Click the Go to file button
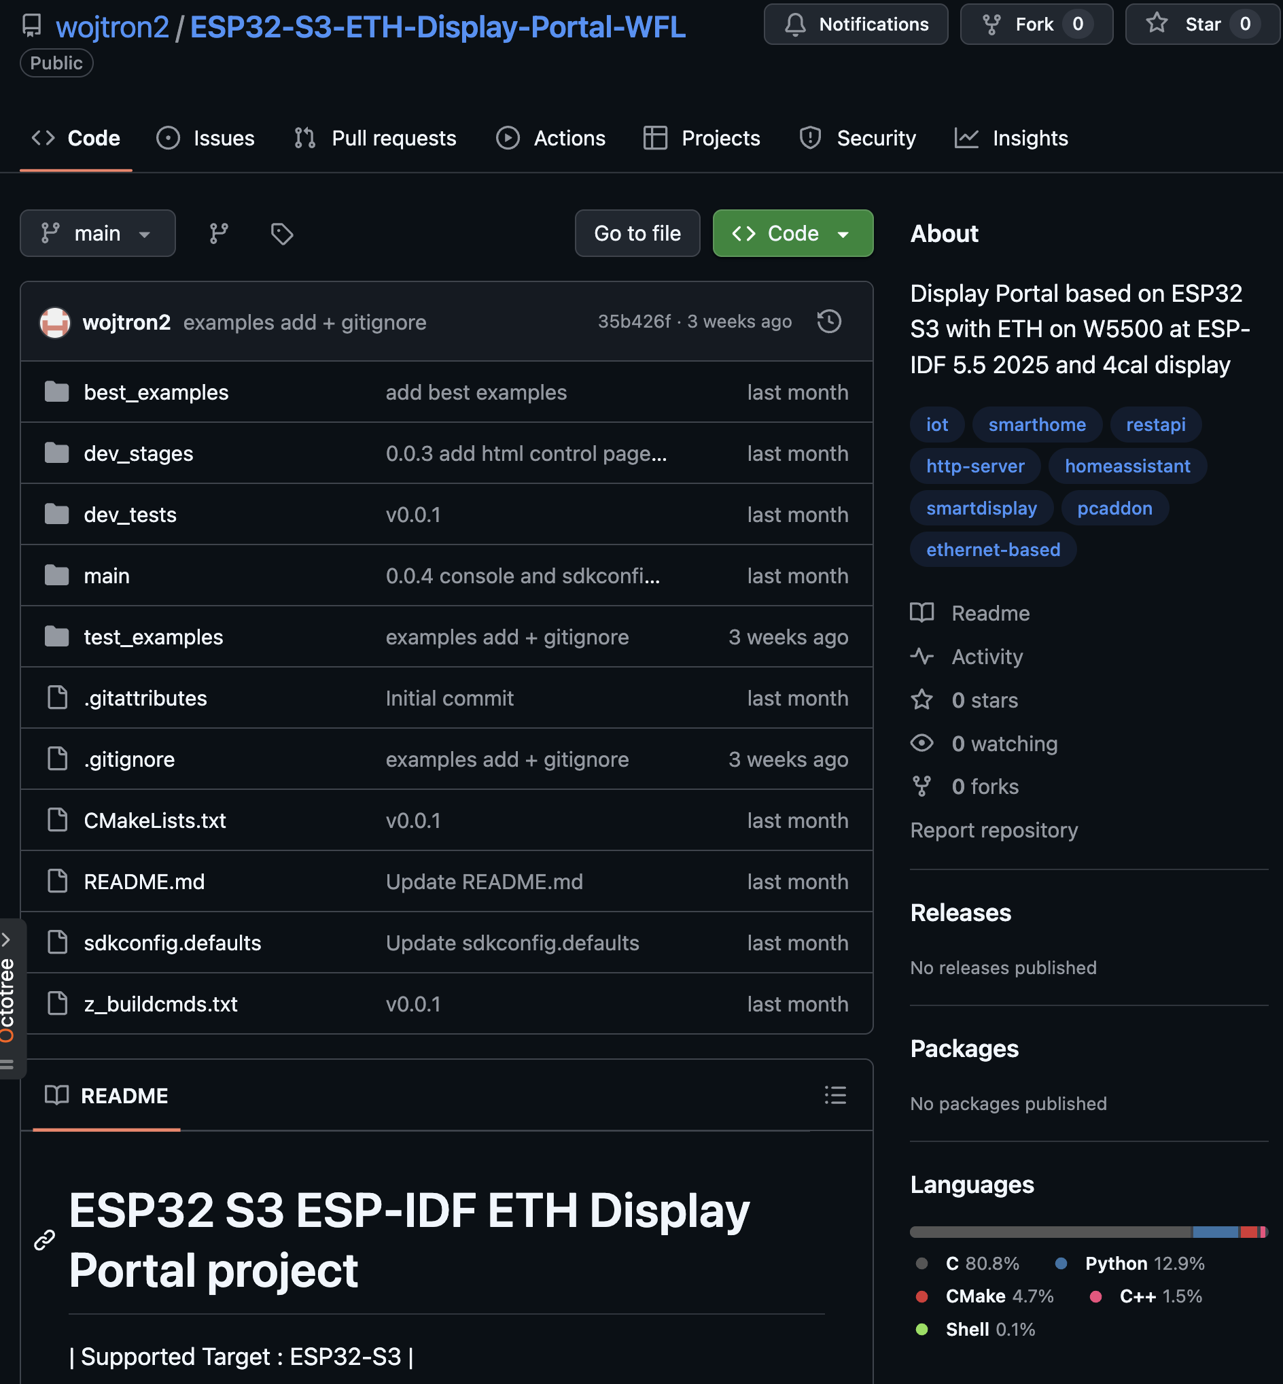 click(637, 233)
